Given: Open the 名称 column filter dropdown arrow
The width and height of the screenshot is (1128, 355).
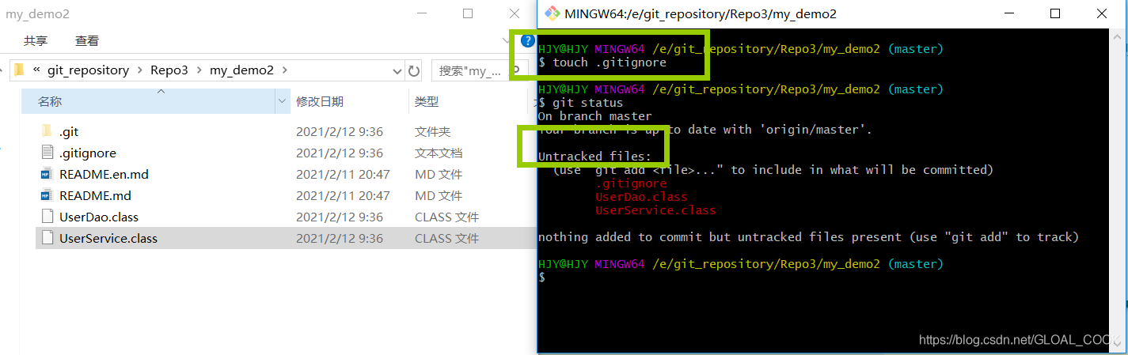Looking at the screenshot, I should [x=282, y=101].
